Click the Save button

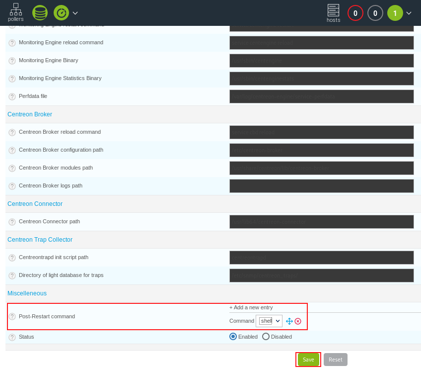pyautogui.click(x=308, y=360)
